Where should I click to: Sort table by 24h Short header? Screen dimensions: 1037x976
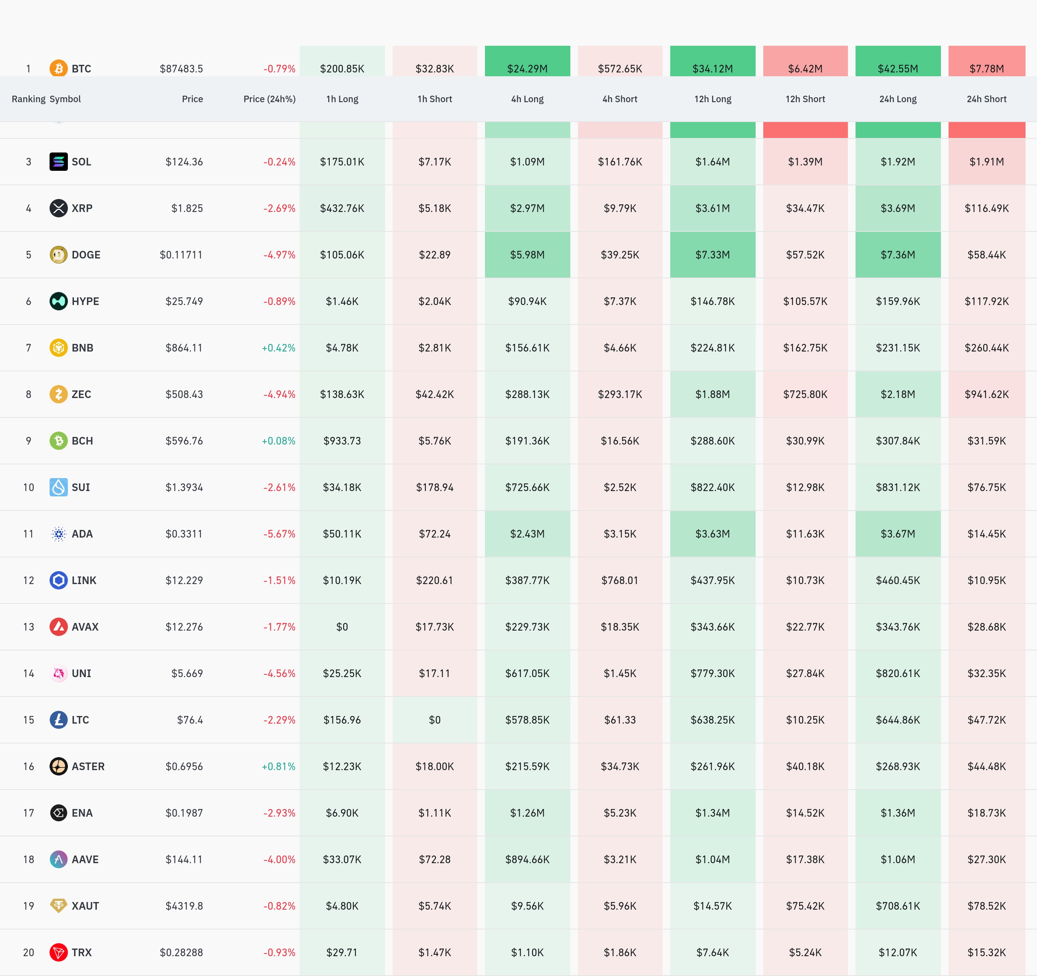click(x=986, y=99)
